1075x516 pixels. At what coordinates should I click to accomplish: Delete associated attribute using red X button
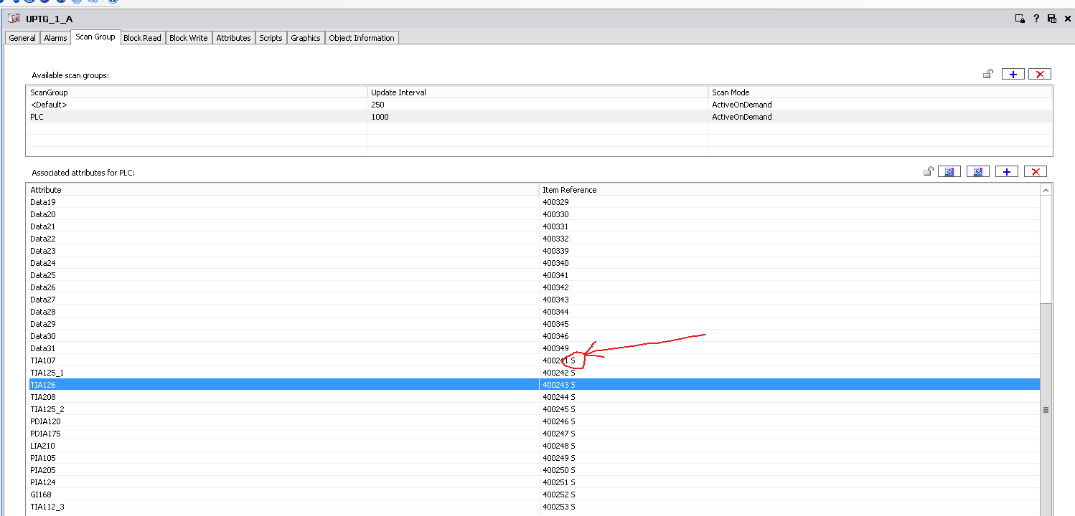click(x=1034, y=171)
